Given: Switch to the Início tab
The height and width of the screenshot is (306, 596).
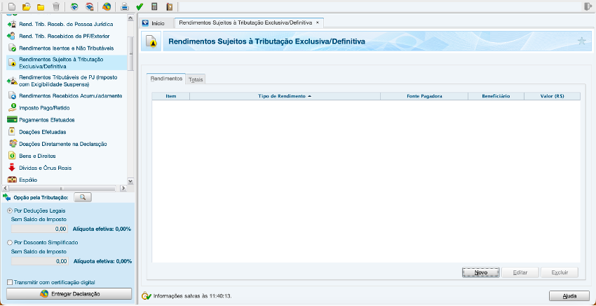Looking at the screenshot, I should pyautogui.click(x=156, y=23).
